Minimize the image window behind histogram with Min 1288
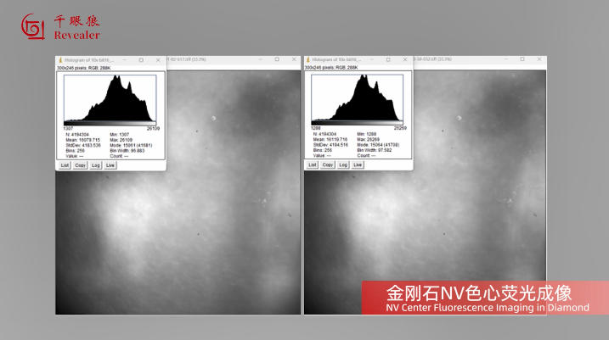This screenshot has height=340, width=609. pyautogui.click(x=505, y=59)
